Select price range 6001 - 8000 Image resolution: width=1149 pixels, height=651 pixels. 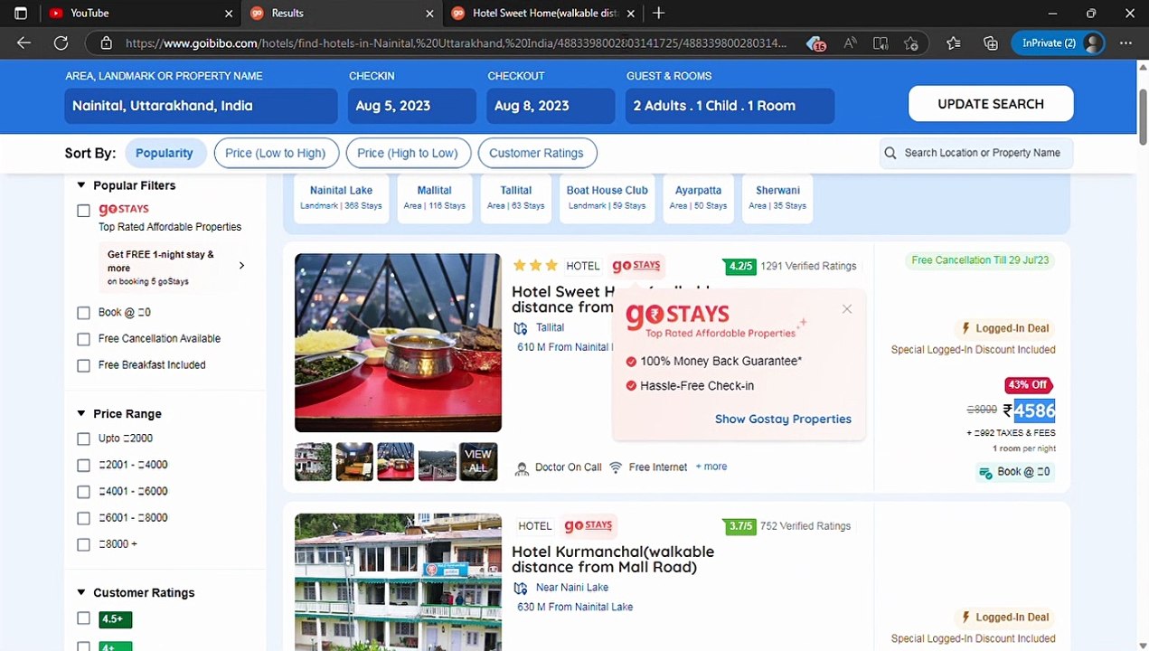coord(83,518)
